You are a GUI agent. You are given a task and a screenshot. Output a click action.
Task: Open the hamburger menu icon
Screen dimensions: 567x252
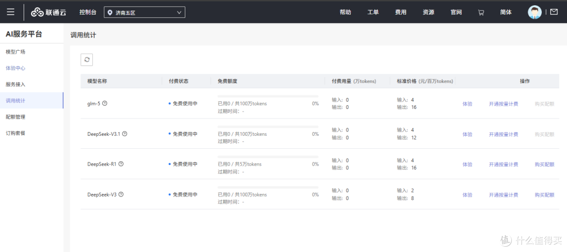click(x=10, y=12)
